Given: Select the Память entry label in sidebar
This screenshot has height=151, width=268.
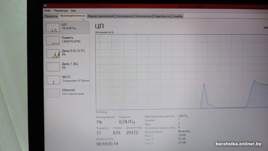Looking at the screenshot, I should coord(68,38).
